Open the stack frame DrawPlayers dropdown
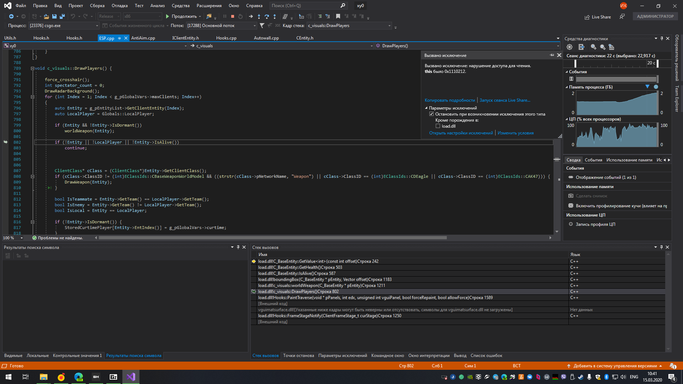 pos(389,26)
